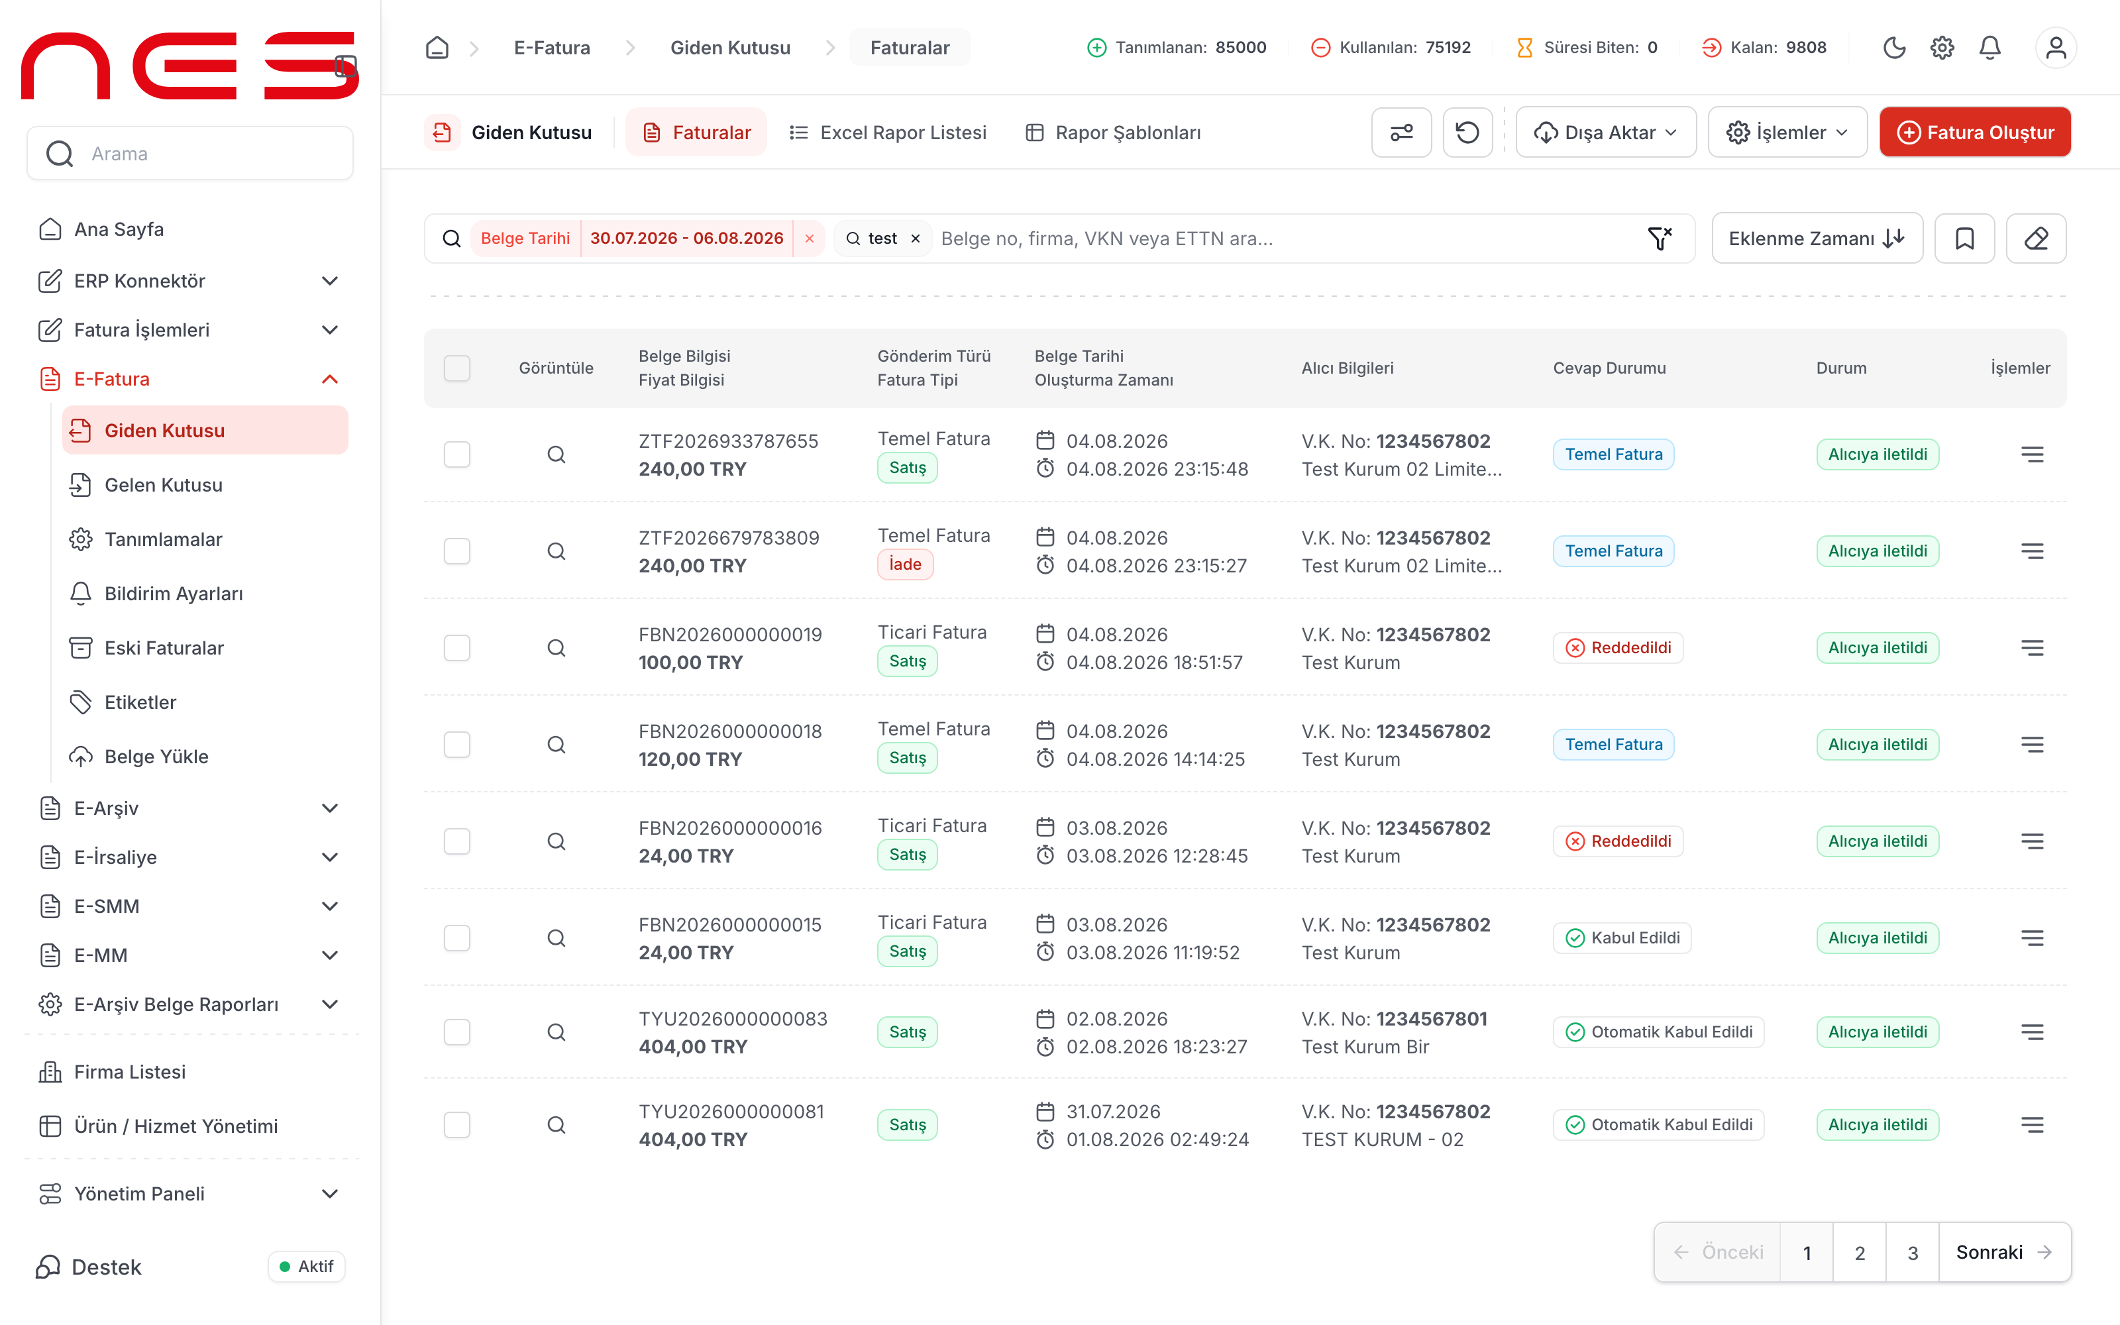Click the Fatura Oluştur button
The width and height of the screenshot is (2120, 1325).
tap(1974, 132)
